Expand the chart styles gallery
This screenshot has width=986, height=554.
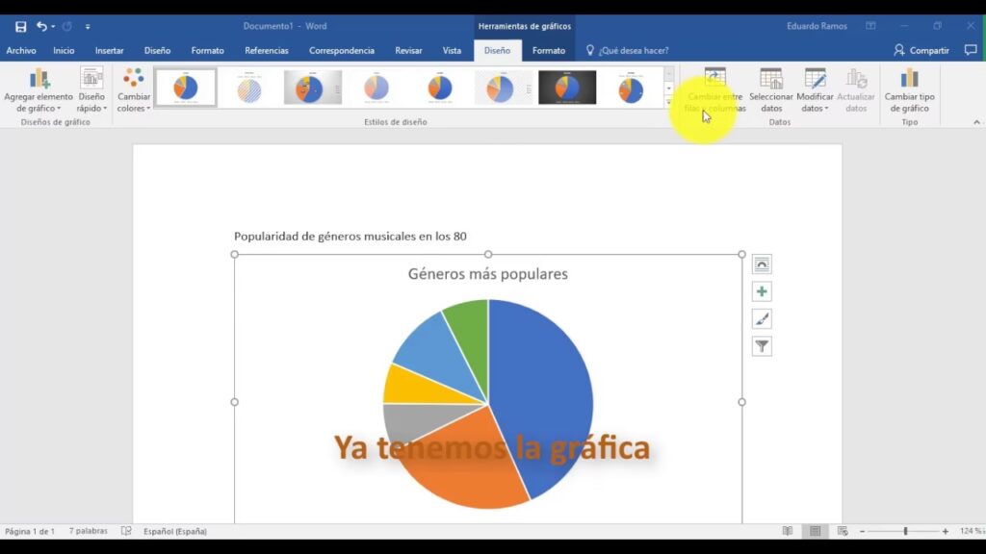point(669,102)
